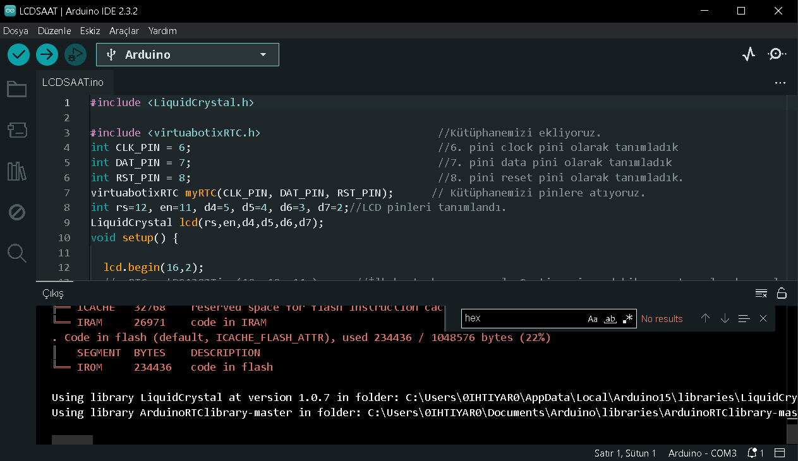Screen dimensions: 798x461
Task: Open the Sketchbook folder sidebar icon
Action: click(16, 89)
